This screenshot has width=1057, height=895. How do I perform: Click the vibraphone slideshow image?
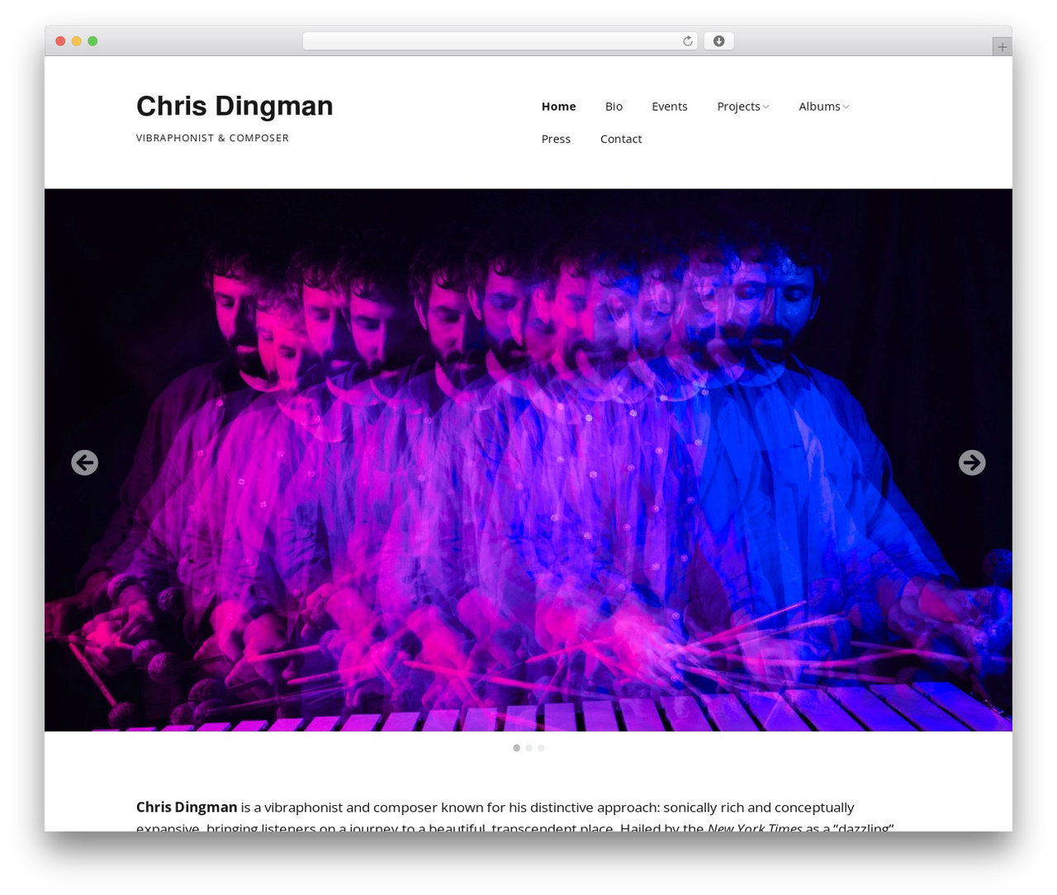528,460
